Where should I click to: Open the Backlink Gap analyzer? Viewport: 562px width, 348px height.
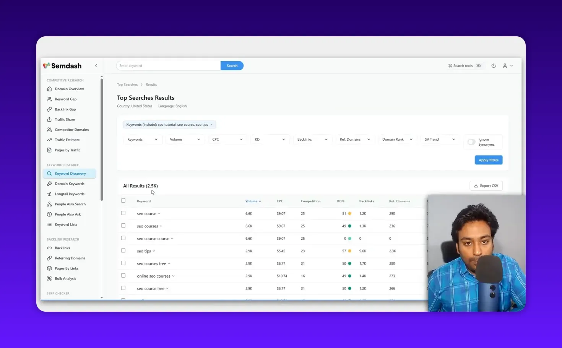click(65, 109)
